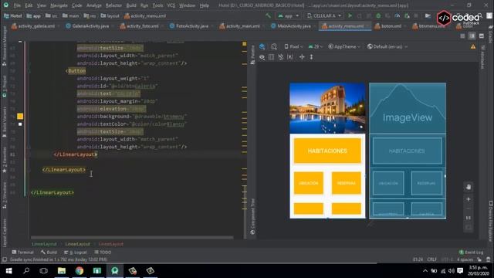Click the 4 spaces indent indicator
The image size is (494, 278).
coord(465,259)
